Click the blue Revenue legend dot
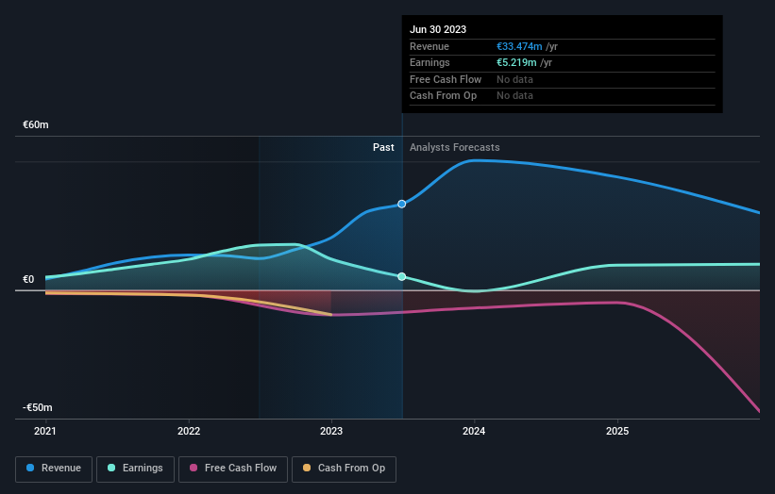The image size is (775, 494). pos(30,468)
